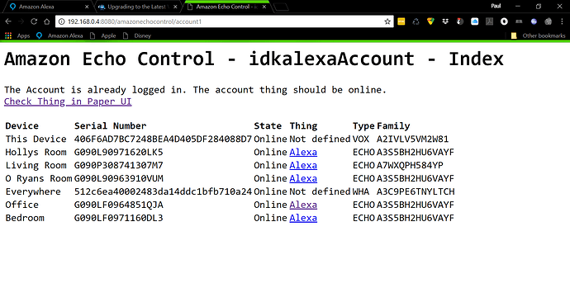Open Alexa link for Office device
The height and width of the screenshot is (302, 570).
(303, 205)
